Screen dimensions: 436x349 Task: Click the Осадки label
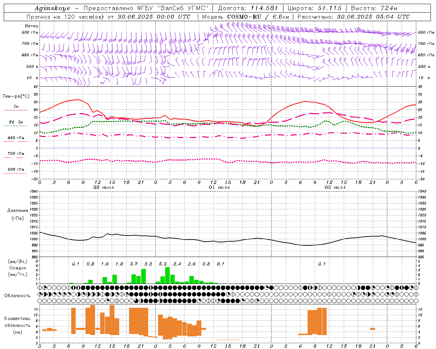point(17,268)
